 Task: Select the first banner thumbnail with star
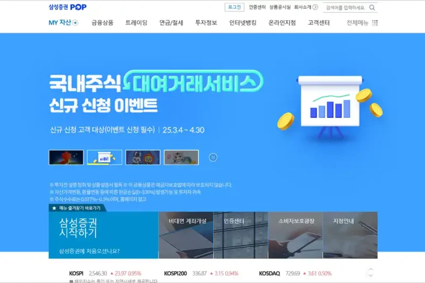tap(66, 157)
